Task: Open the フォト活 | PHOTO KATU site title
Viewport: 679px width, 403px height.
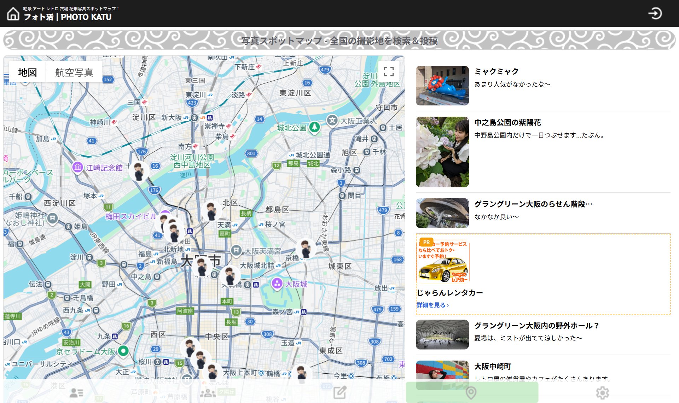Action: coord(68,17)
